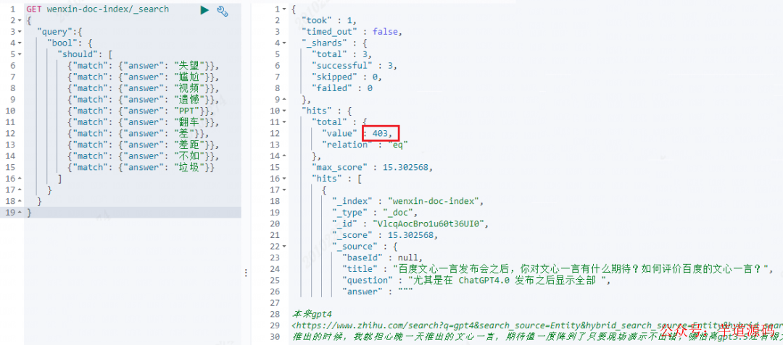Collapse the "query" block fold arrow in request
The height and width of the screenshot is (345, 783).
pos(20,32)
